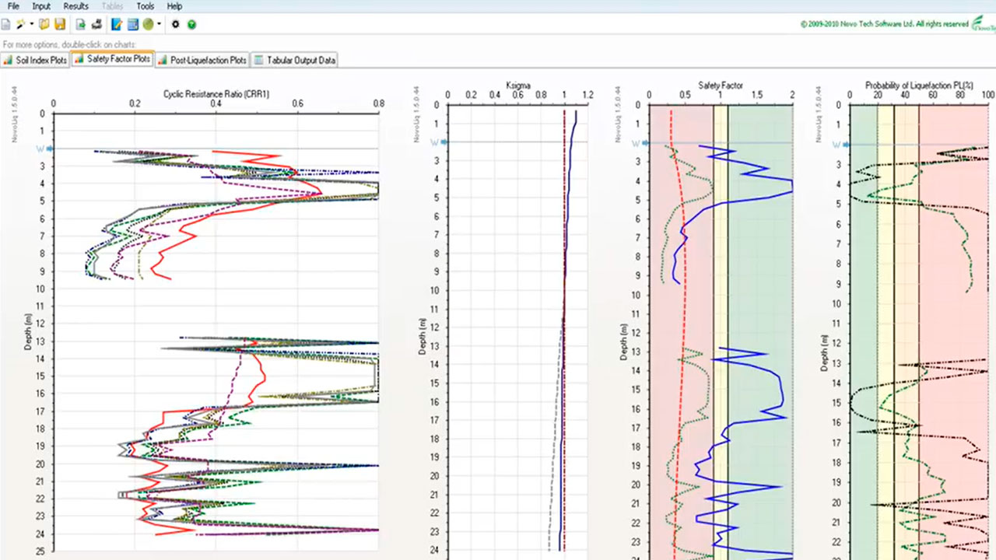The width and height of the screenshot is (996, 560).
Task: Click the Safety Factor chart title
Action: click(720, 85)
